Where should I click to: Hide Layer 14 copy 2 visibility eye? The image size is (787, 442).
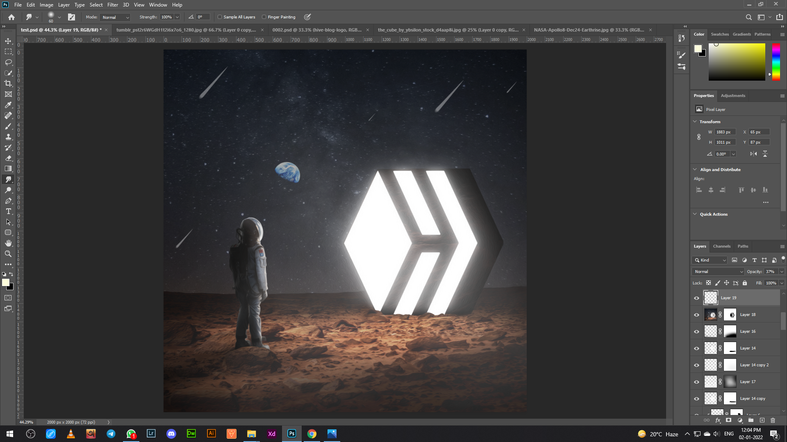(x=696, y=365)
